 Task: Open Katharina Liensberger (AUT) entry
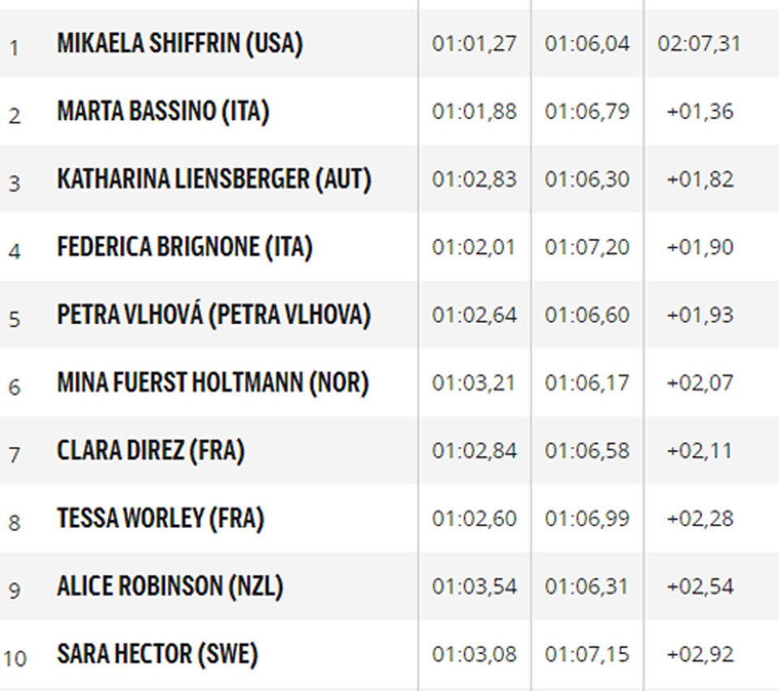[x=214, y=179]
